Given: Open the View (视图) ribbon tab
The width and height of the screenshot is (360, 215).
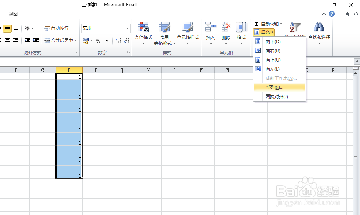Looking at the screenshot, I should [13, 14].
